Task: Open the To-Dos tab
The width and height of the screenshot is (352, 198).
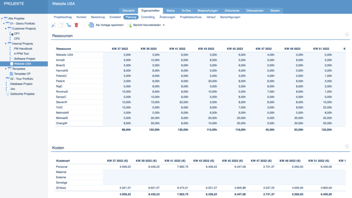Action: (x=186, y=11)
